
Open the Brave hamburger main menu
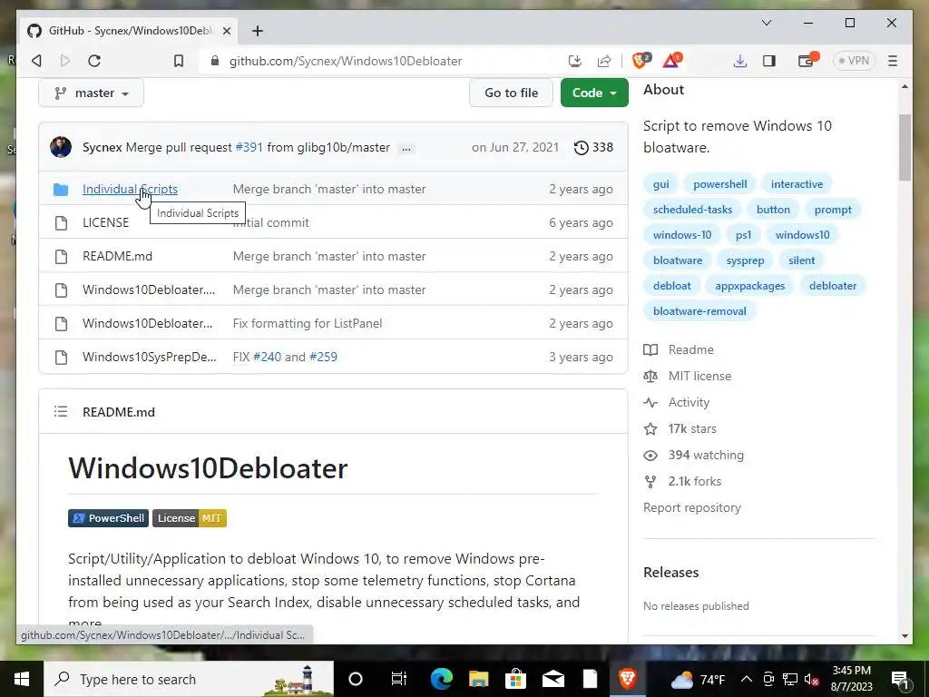coord(893,61)
